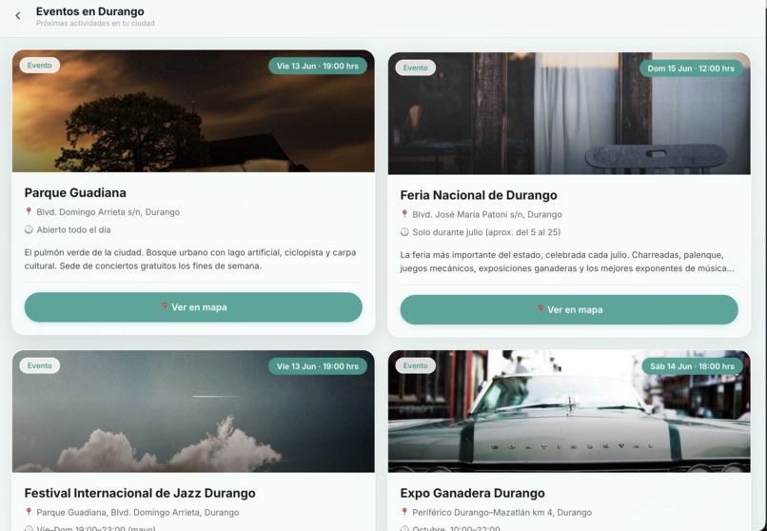Click the La feria más importante description

click(x=567, y=262)
